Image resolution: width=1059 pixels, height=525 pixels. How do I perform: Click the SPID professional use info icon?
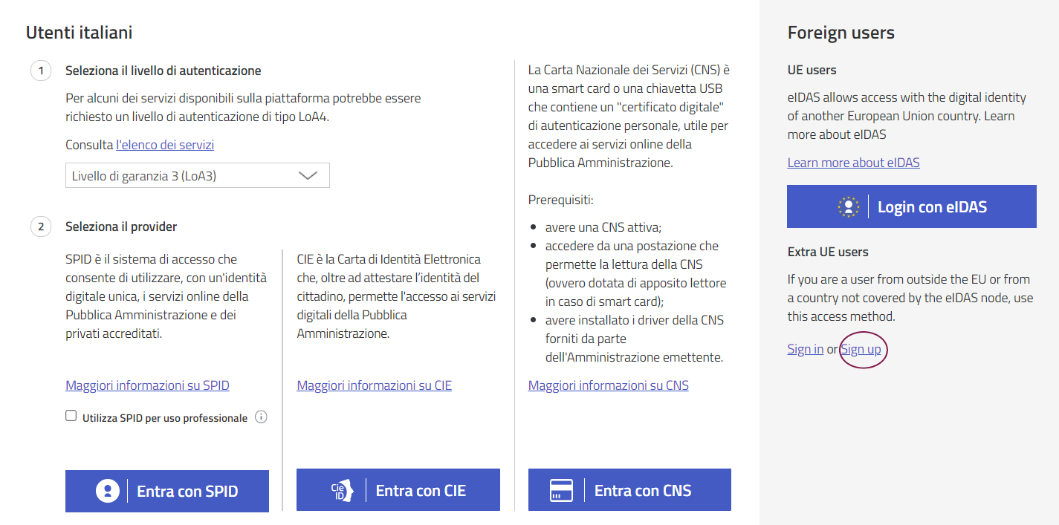tap(261, 417)
